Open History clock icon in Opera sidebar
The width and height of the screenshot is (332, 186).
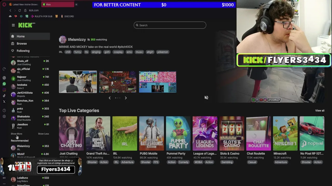point(4,110)
